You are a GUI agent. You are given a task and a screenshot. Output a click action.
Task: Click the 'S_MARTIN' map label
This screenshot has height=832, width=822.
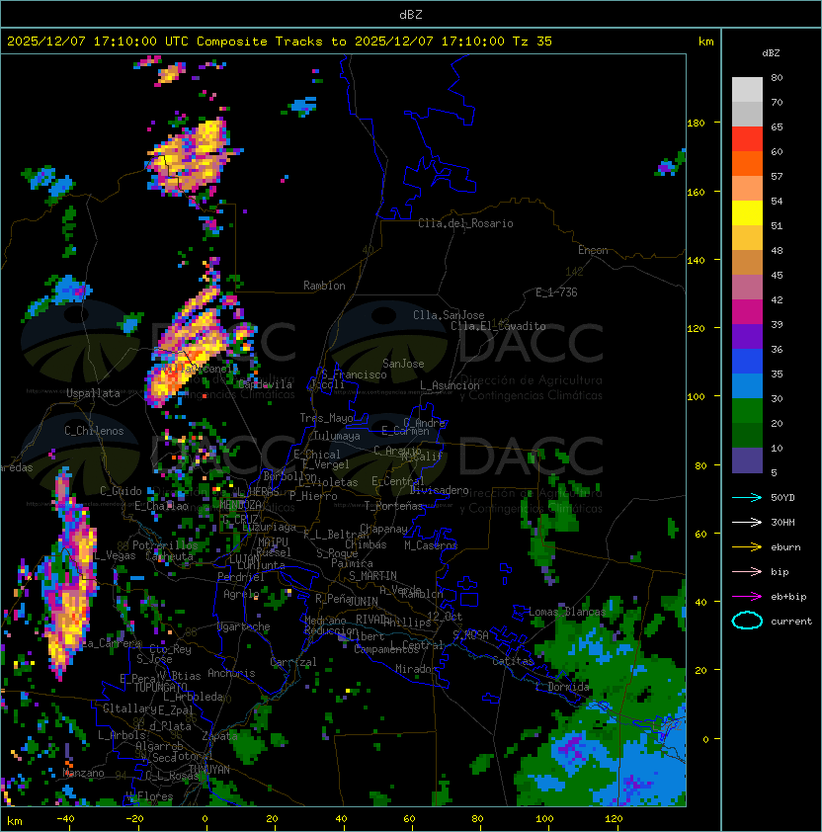[372, 576]
